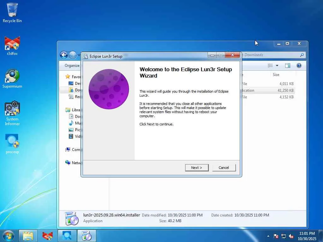Open Explorer help icon
This screenshot has width=323, height=242.
coord(299,66)
